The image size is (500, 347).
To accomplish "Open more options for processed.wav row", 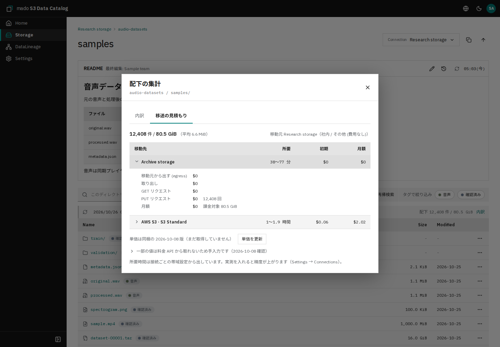I will 480,296.
